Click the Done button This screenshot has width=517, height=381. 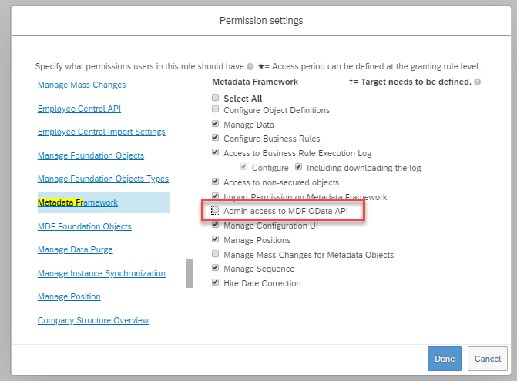(445, 359)
